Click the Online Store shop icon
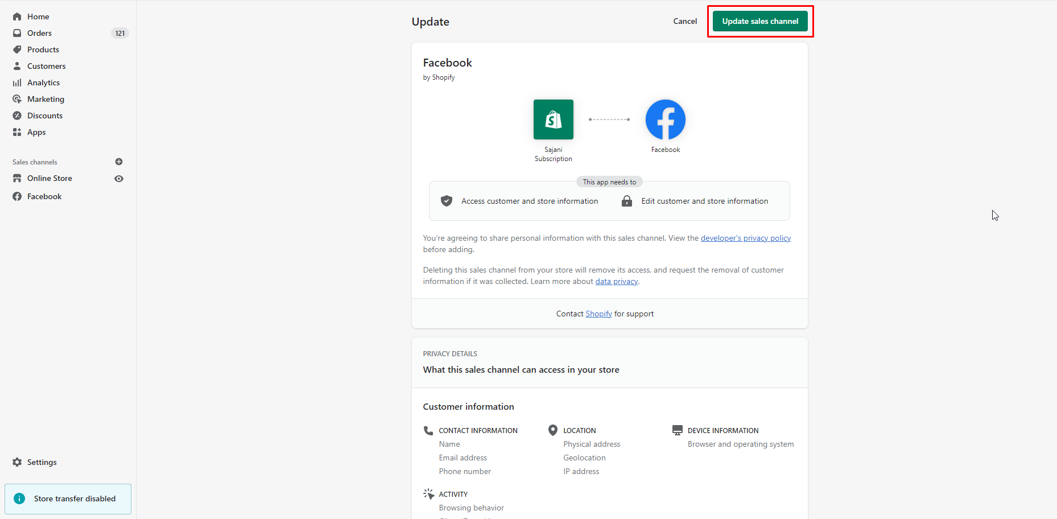The width and height of the screenshot is (1057, 519). (17, 178)
